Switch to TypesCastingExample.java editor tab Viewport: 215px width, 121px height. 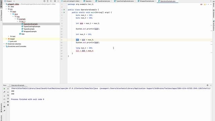click(x=125, y=1)
